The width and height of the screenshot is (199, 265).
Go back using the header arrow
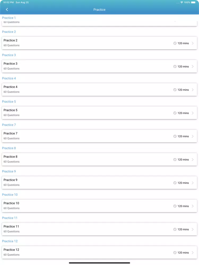pyautogui.click(x=7, y=10)
